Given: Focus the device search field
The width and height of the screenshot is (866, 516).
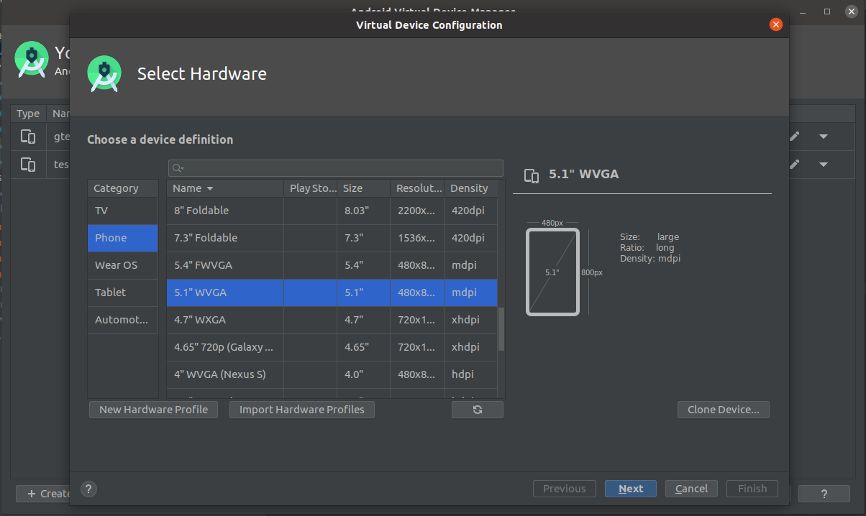Looking at the screenshot, I should pyautogui.click(x=336, y=168).
